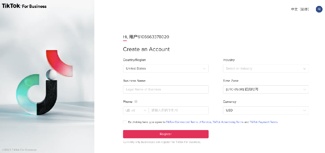Tick the terms agreement checkbox
The height and width of the screenshot is (153, 325).
coord(125,122)
